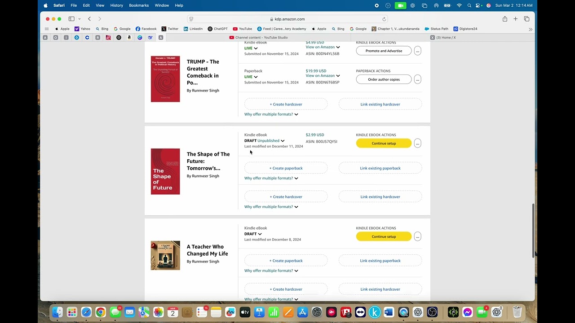Image resolution: width=575 pixels, height=323 pixels.
Task: Expand View on Amazon dropdown for $19.99 paperback
Action: click(x=338, y=76)
